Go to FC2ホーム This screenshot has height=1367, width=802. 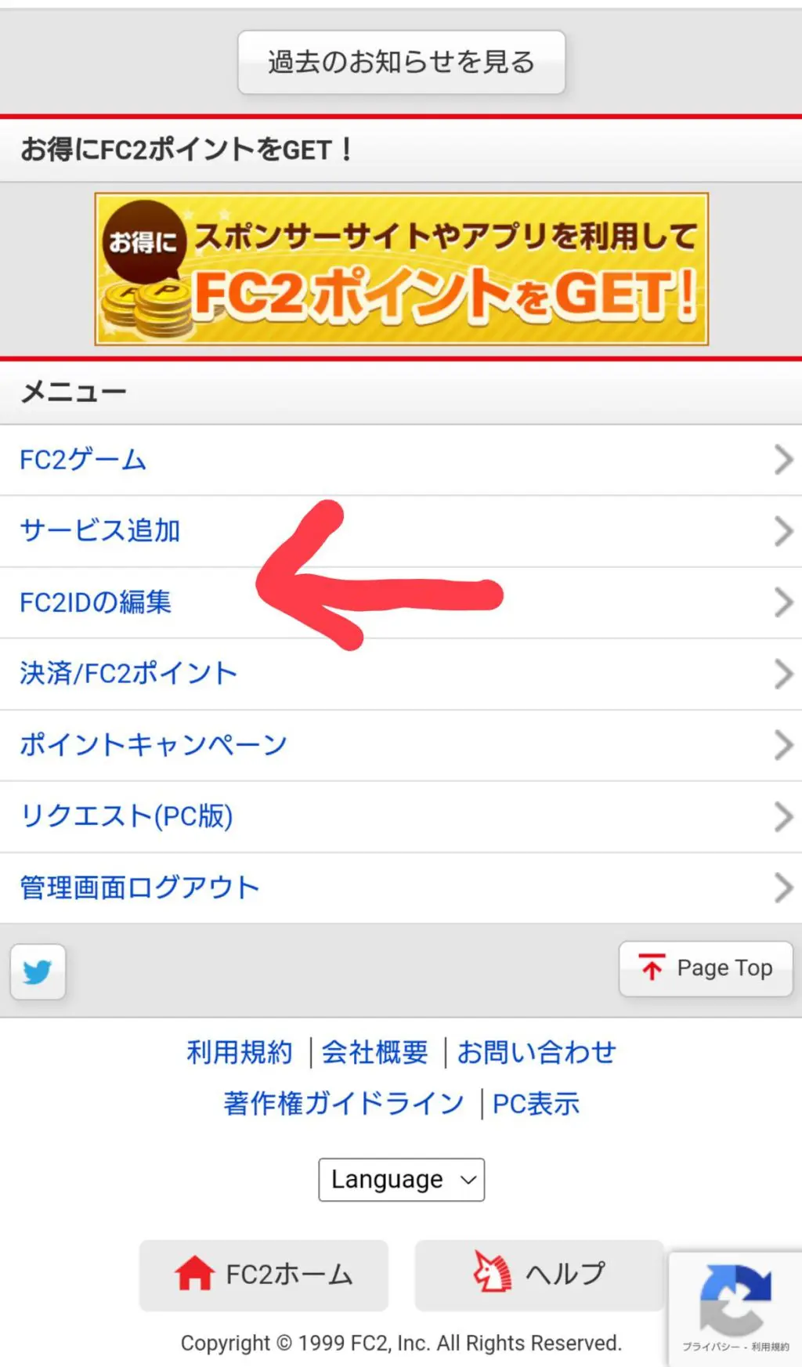[x=264, y=1275]
